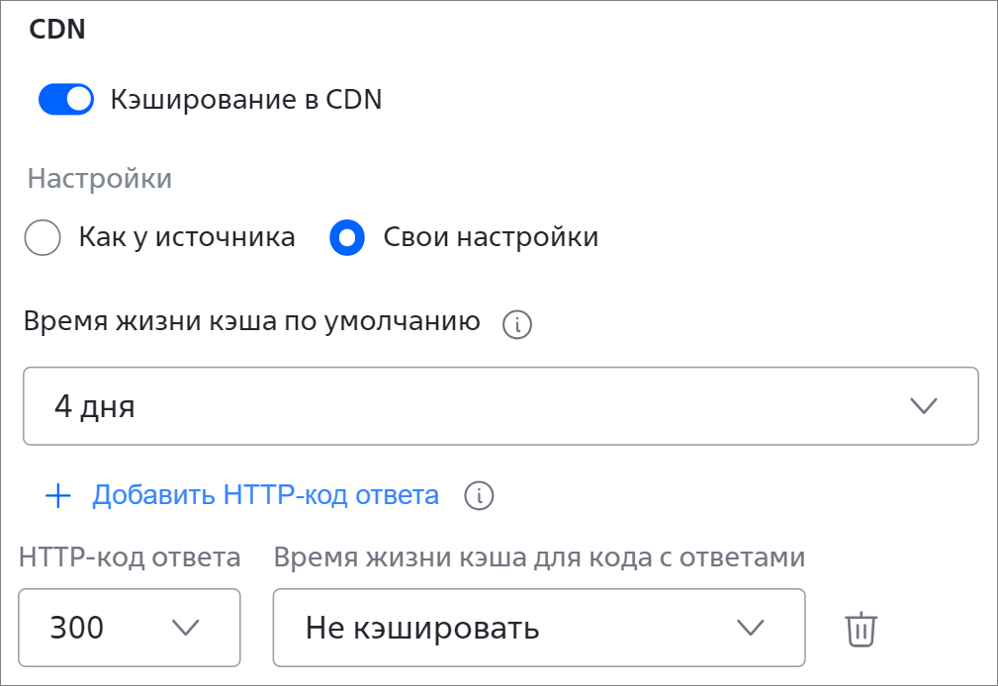Open the 300 HTTP response code dropdown
The height and width of the screenshot is (686, 998).
click(130, 628)
